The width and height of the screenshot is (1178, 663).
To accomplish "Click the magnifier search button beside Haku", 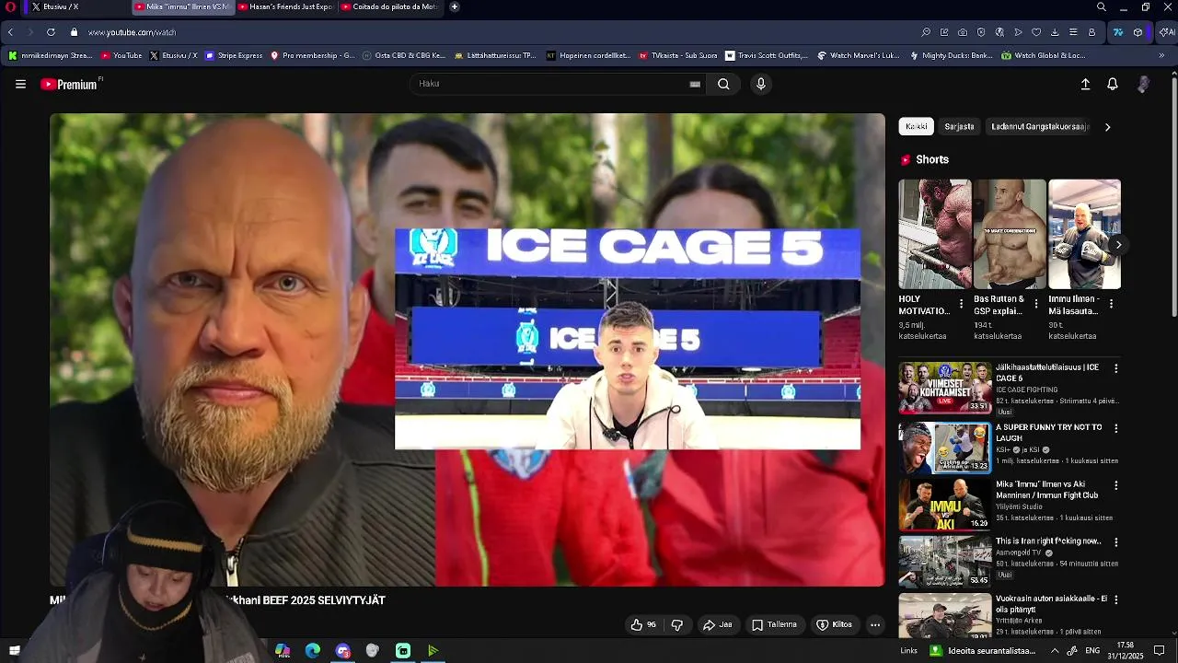I will click(723, 84).
